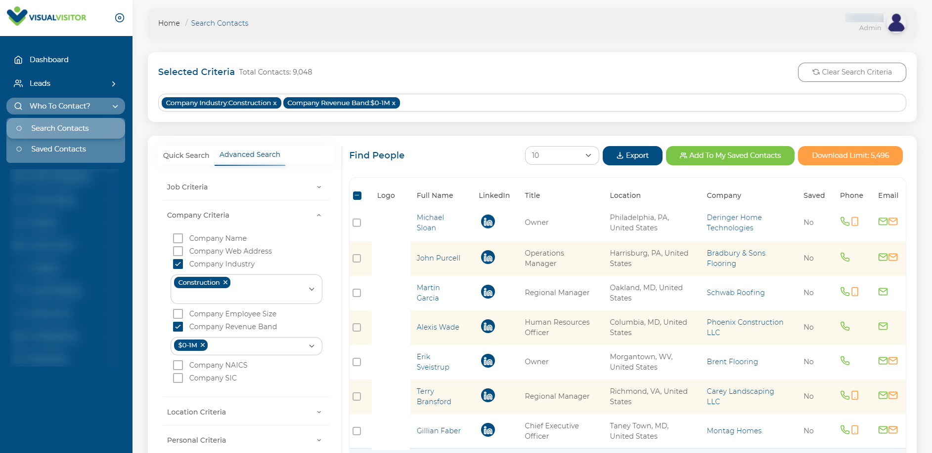Select John Purcell's row checkbox
Image resolution: width=932 pixels, height=453 pixels.
click(x=357, y=258)
